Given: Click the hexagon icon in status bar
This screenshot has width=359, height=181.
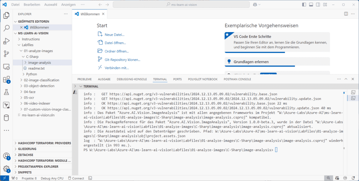Looking at the screenshot, I should tap(345, 178).
